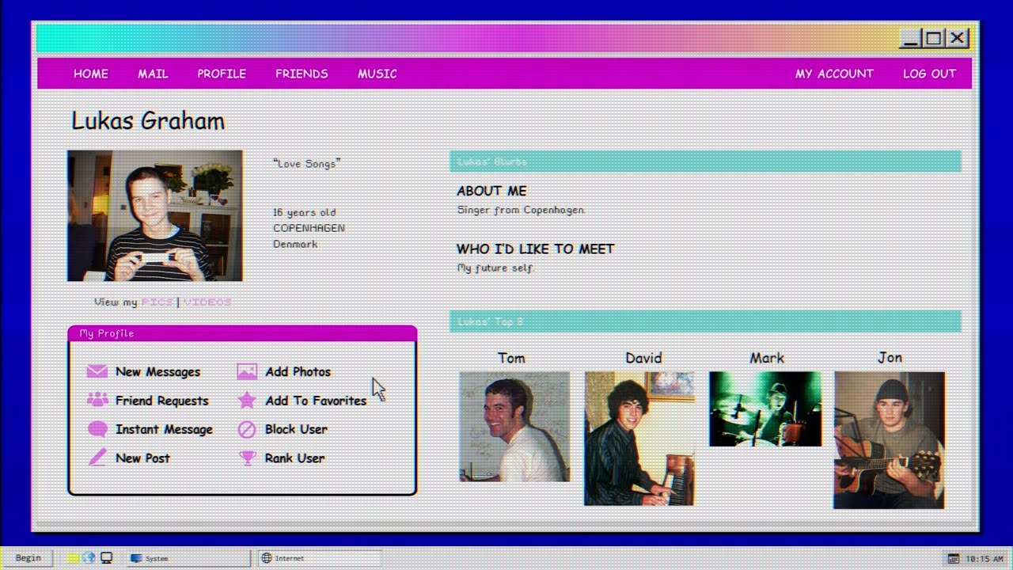Click the Begin button in the taskbar
1013x570 pixels.
(x=28, y=558)
